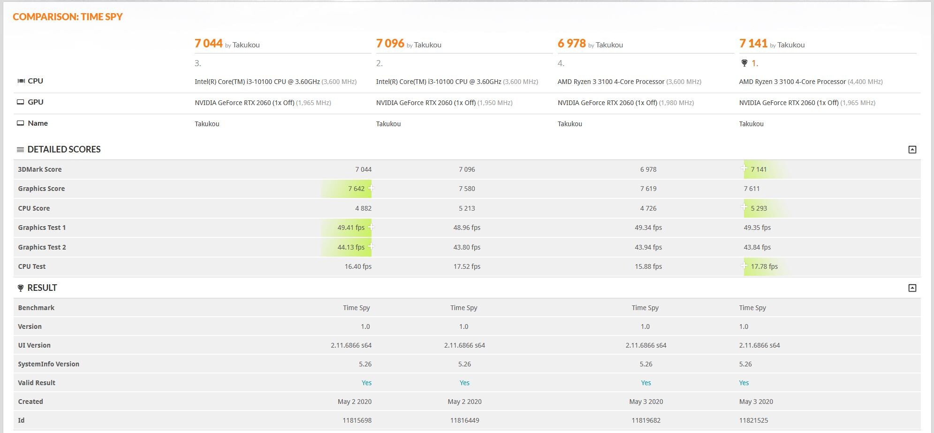The width and height of the screenshot is (934, 433).
Task: Click the Yes valid result for ID 11815698
Action: (366, 383)
